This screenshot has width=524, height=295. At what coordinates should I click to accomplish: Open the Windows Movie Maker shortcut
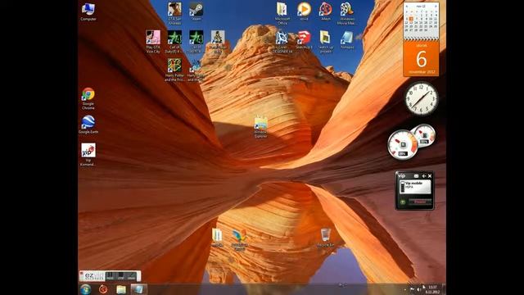[x=346, y=13]
